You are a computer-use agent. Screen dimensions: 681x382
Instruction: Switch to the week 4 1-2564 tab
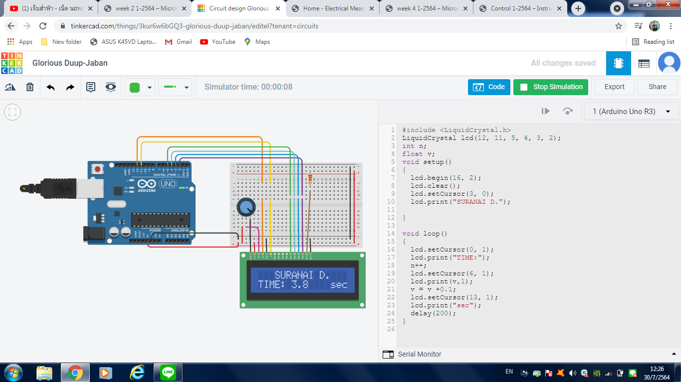[x=427, y=8]
